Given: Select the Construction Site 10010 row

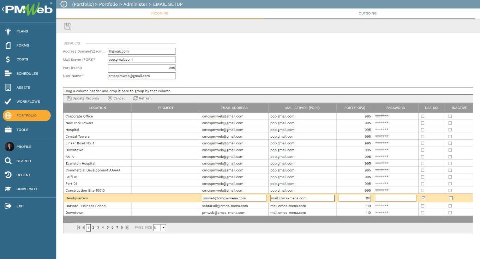Looking at the screenshot, I should (268, 191).
